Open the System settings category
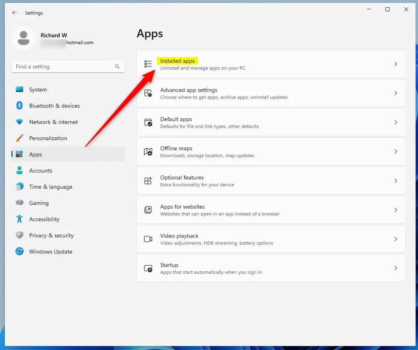 38,90
